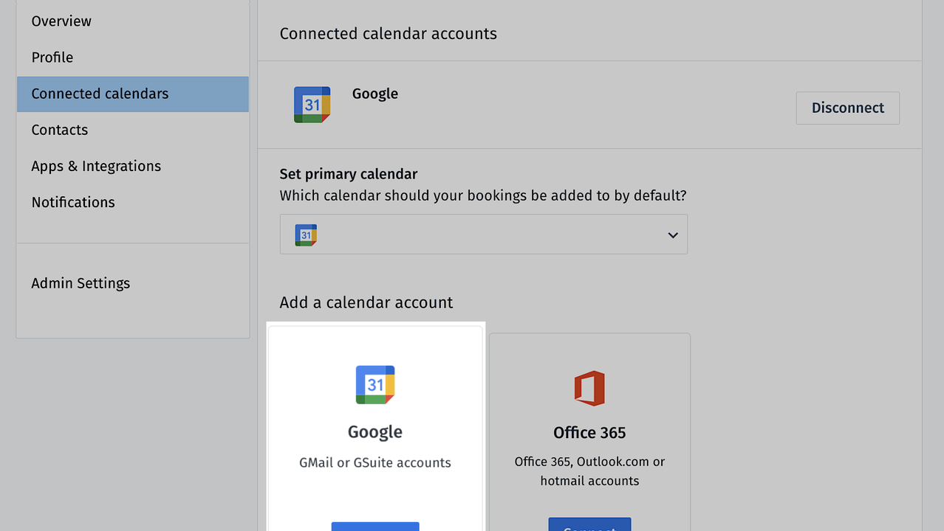Expand the bookings default calendar picker

pos(483,234)
